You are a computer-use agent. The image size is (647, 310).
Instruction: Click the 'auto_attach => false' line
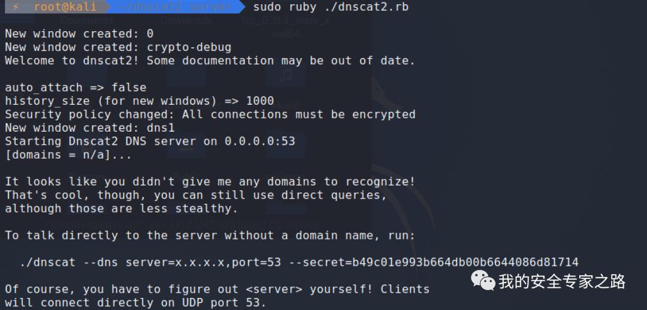click(75, 87)
